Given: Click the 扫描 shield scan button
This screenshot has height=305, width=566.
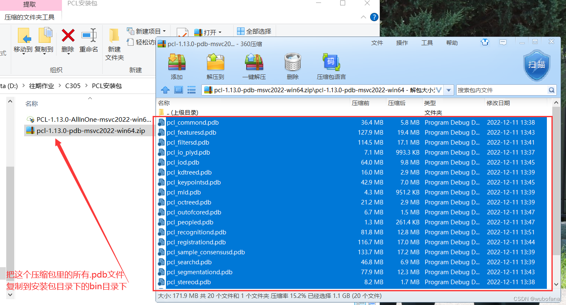Looking at the screenshot, I should coord(536,66).
